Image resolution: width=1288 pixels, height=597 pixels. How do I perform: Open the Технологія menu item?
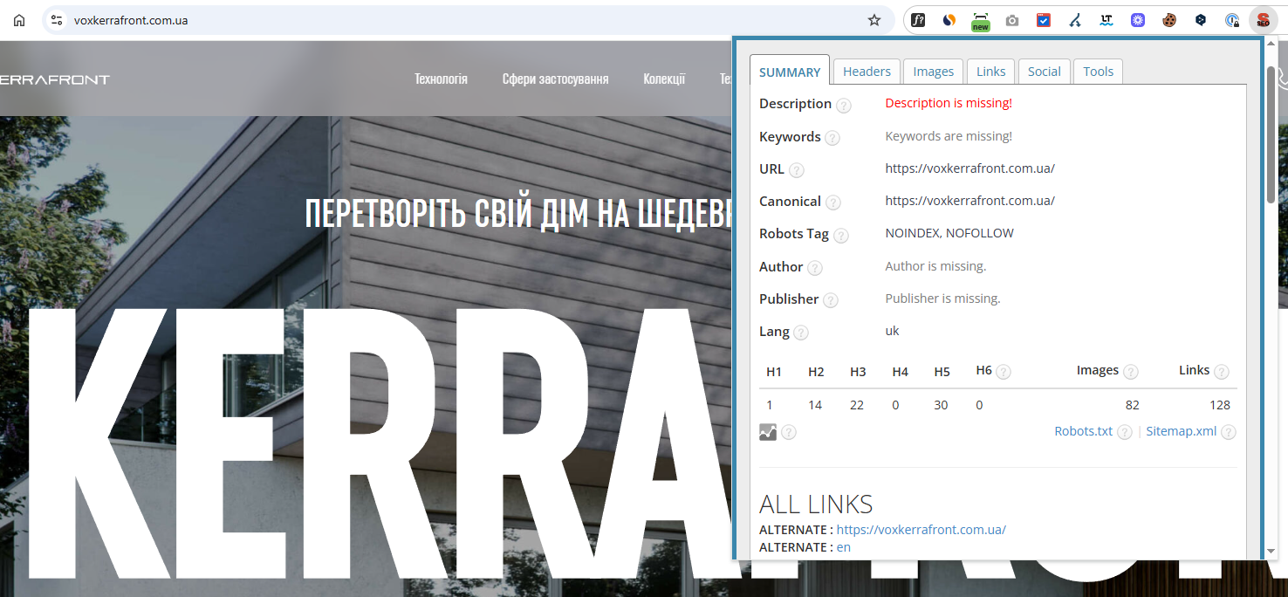pyautogui.click(x=441, y=79)
